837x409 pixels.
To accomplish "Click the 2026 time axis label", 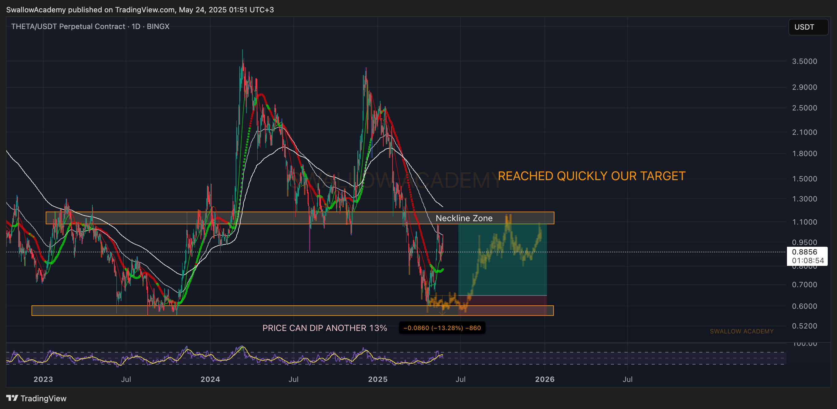I will coord(545,379).
